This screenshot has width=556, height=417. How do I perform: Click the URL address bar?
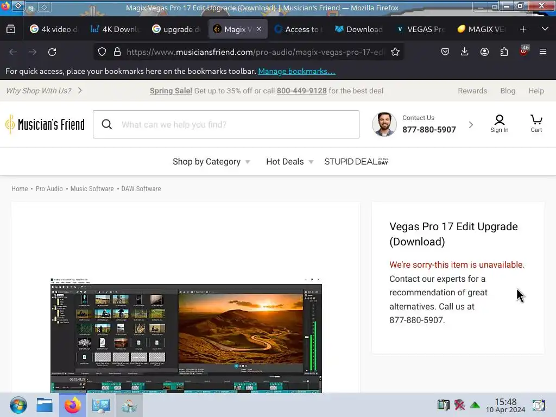pyautogui.click(x=255, y=52)
